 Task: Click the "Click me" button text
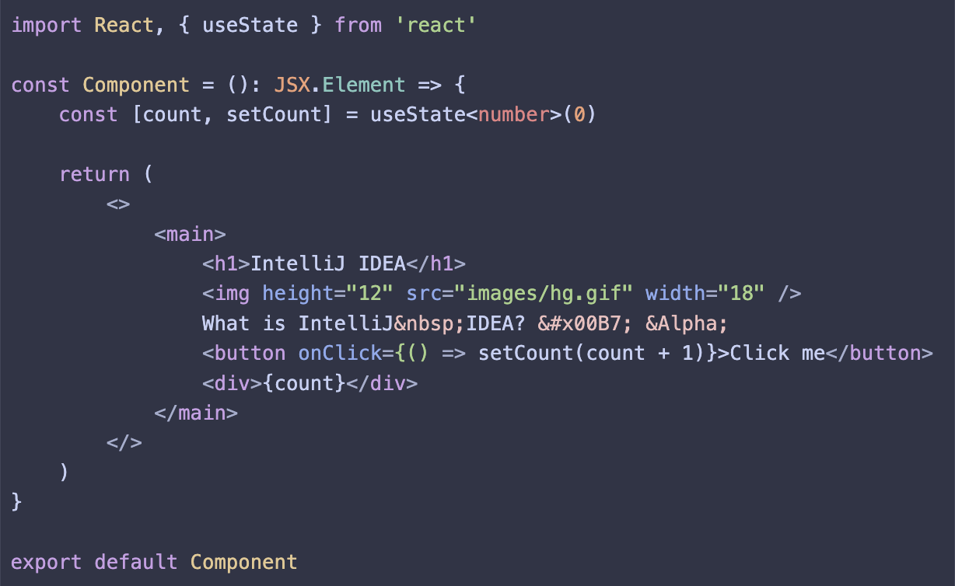(777, 354)
